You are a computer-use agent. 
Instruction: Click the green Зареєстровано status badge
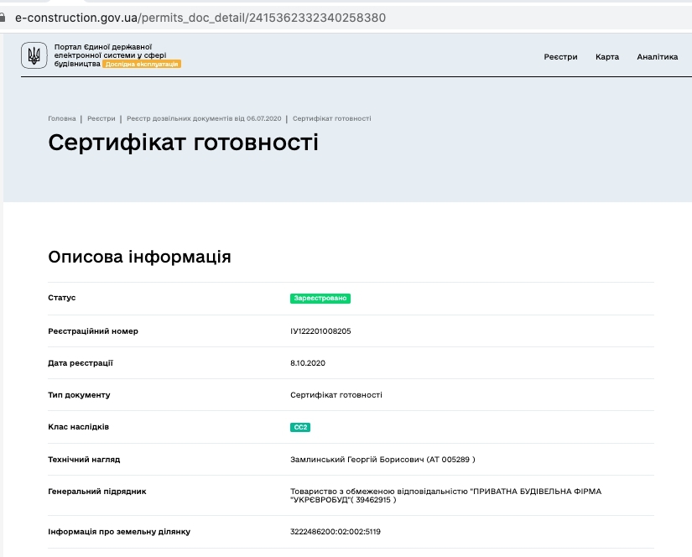(x=320, y=299)
